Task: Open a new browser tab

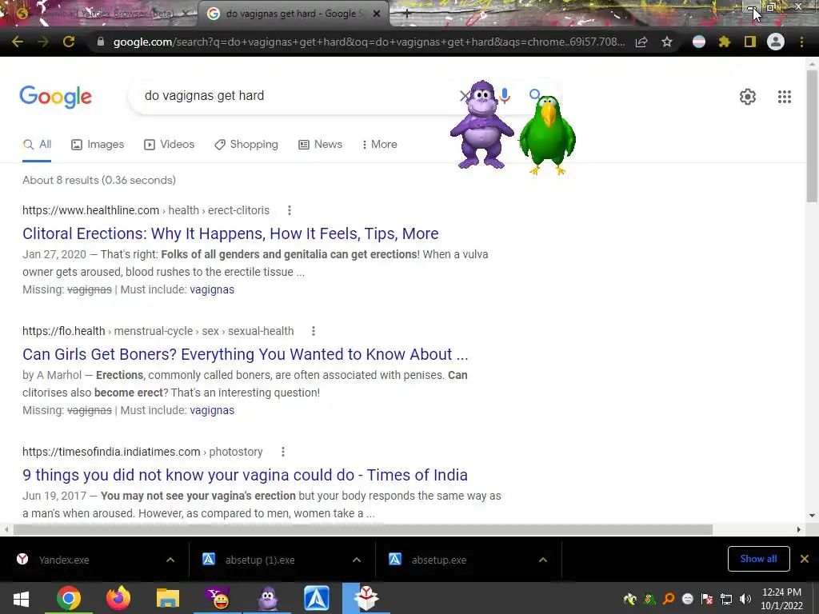Action: click(x=407, y=14)
